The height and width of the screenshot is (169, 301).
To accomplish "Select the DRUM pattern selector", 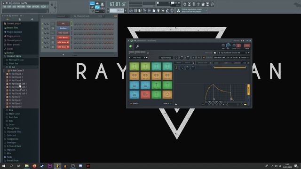I will [117, 10].
